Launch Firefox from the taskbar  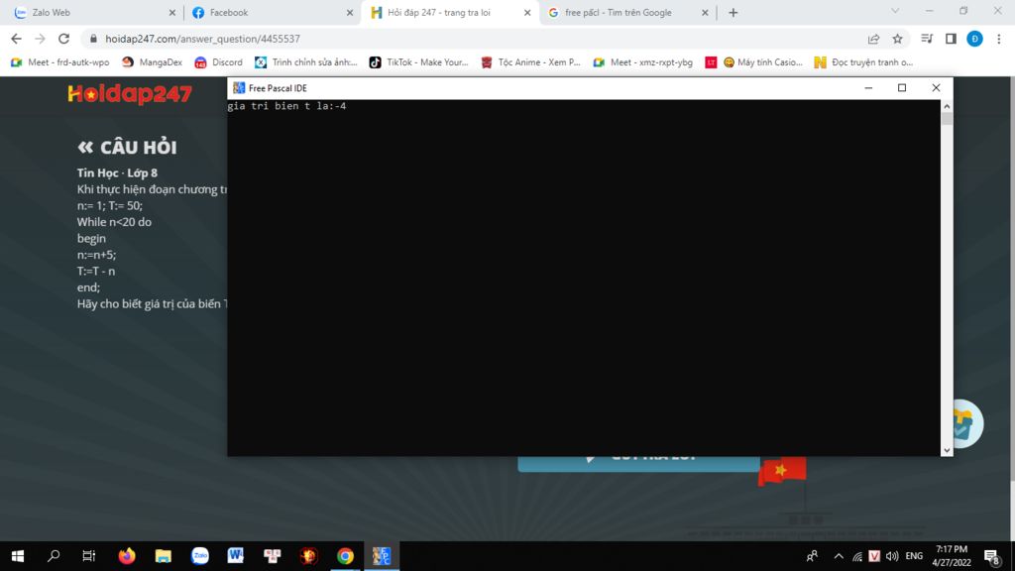pos(127,556)
